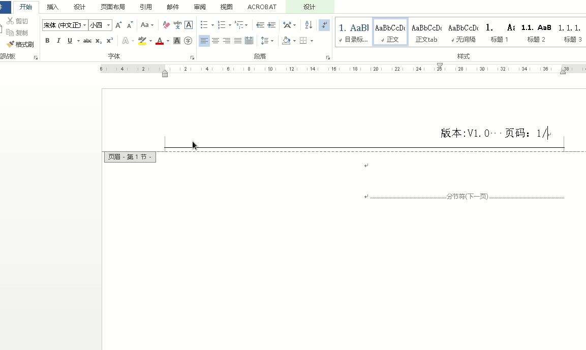Open the borders dropdown arrow
Image resolution: width=586 pixels, height=350 pixels.
312,41
